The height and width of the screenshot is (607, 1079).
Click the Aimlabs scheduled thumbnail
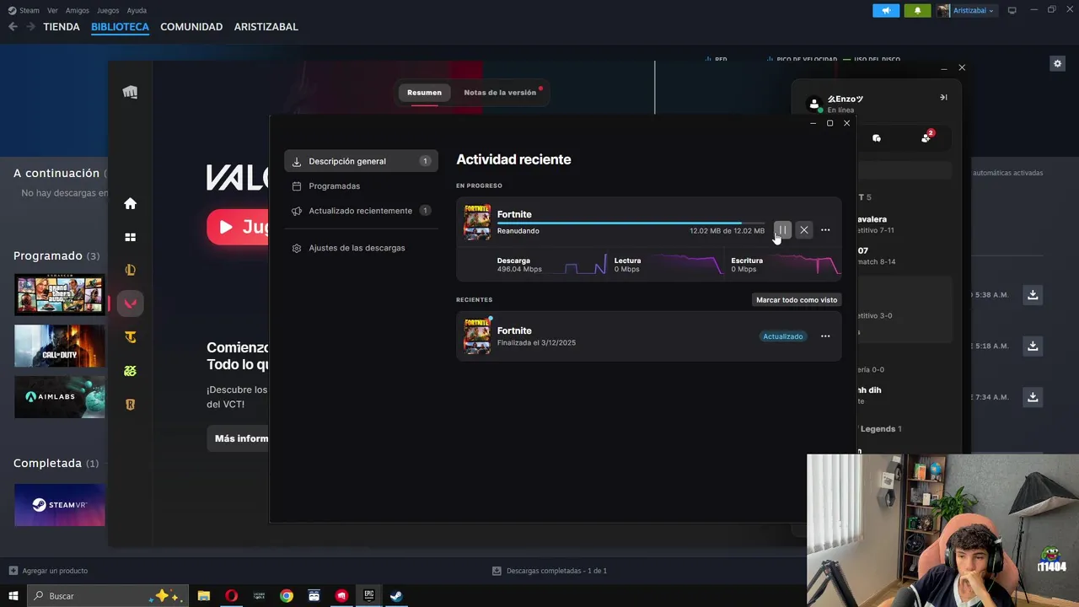[x=60, y=397]
